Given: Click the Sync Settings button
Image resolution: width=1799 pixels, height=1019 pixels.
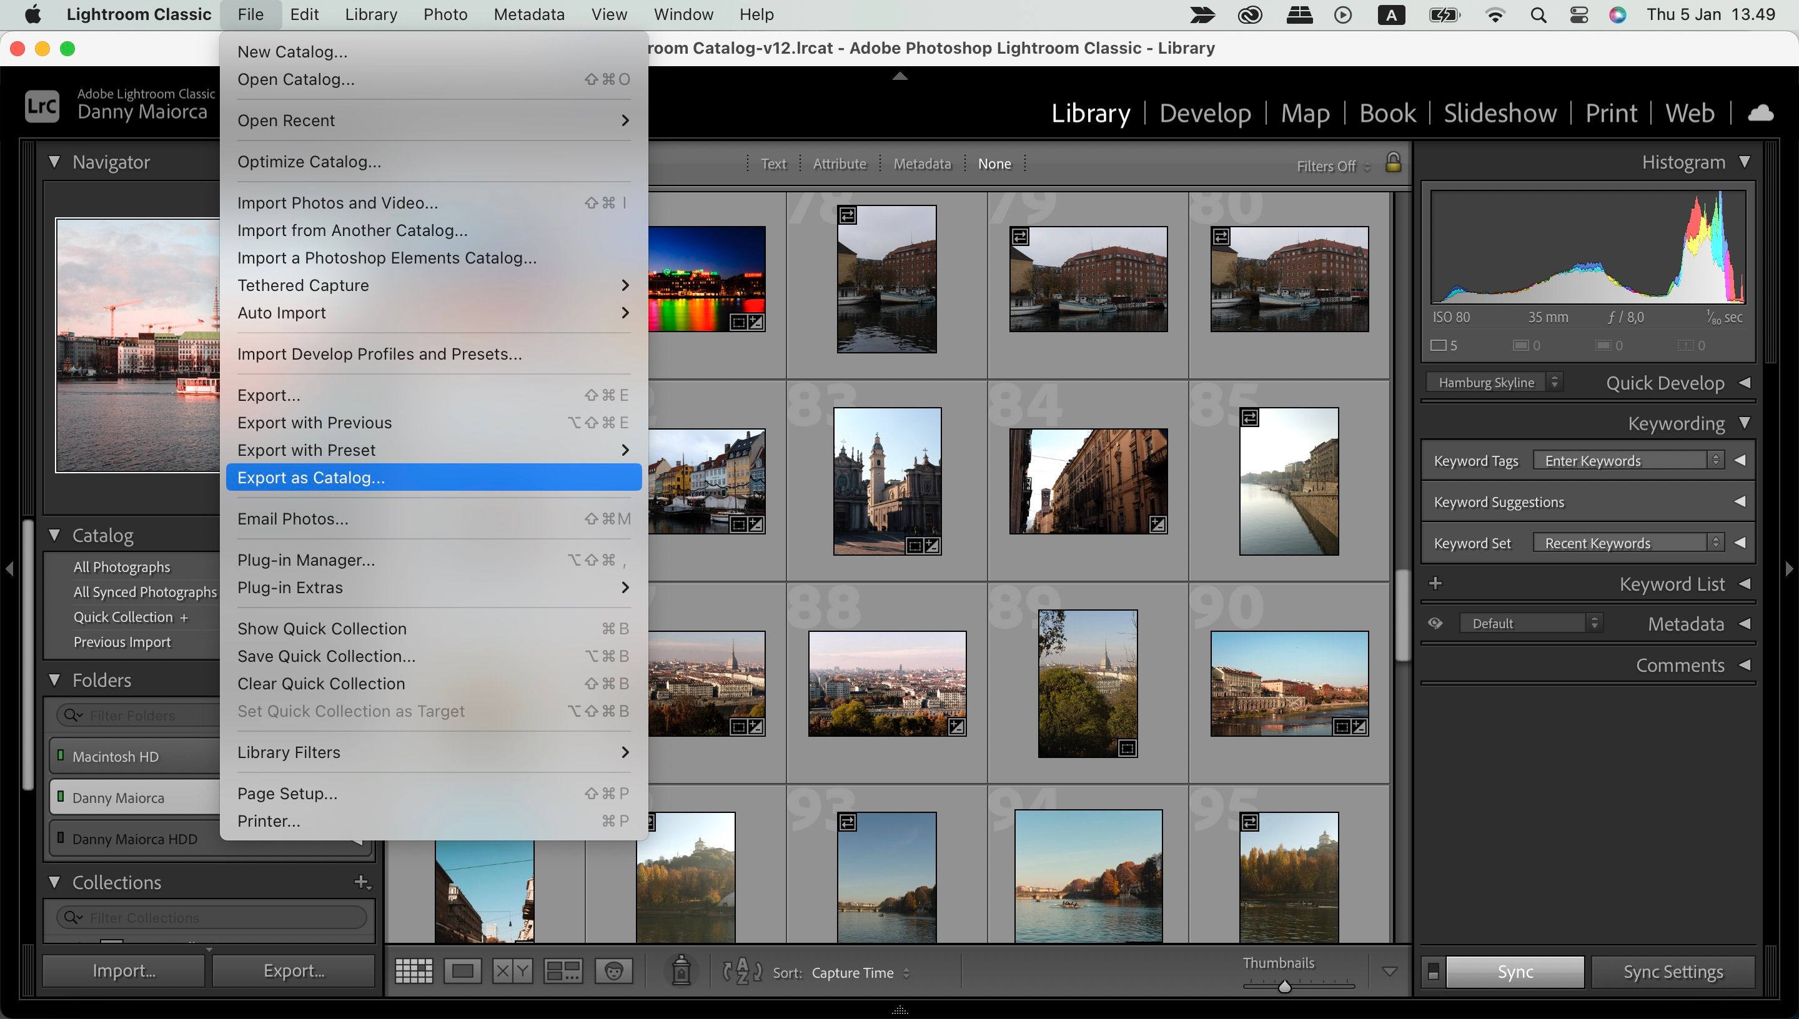Looking at the screenshot, I should pyautogui.click(x=1673, y=972).
